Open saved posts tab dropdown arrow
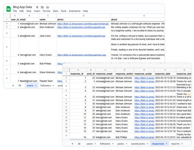 147,144
